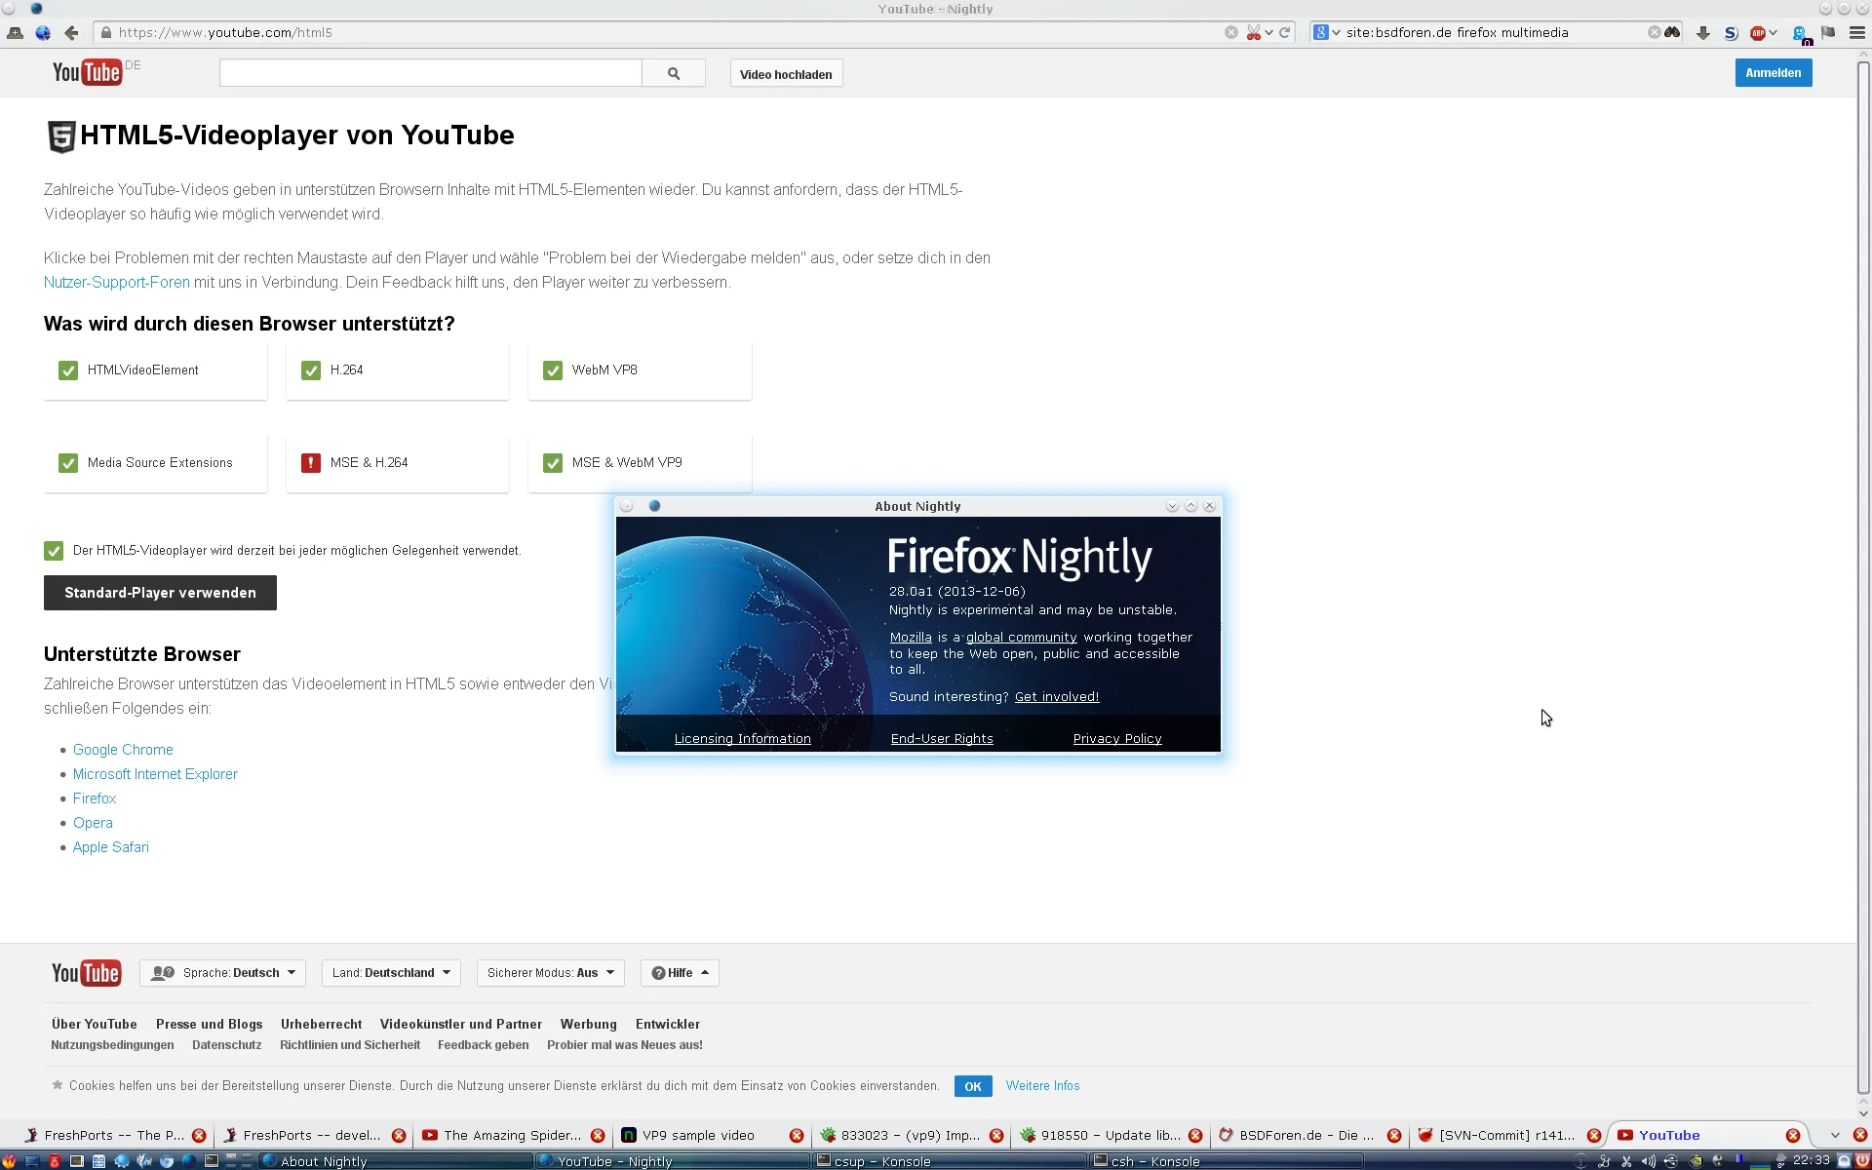Viewport: 1872px width, 1170px height.
Task: Expand the Sicherer Modus dropdown
Action: click(550, 973)
